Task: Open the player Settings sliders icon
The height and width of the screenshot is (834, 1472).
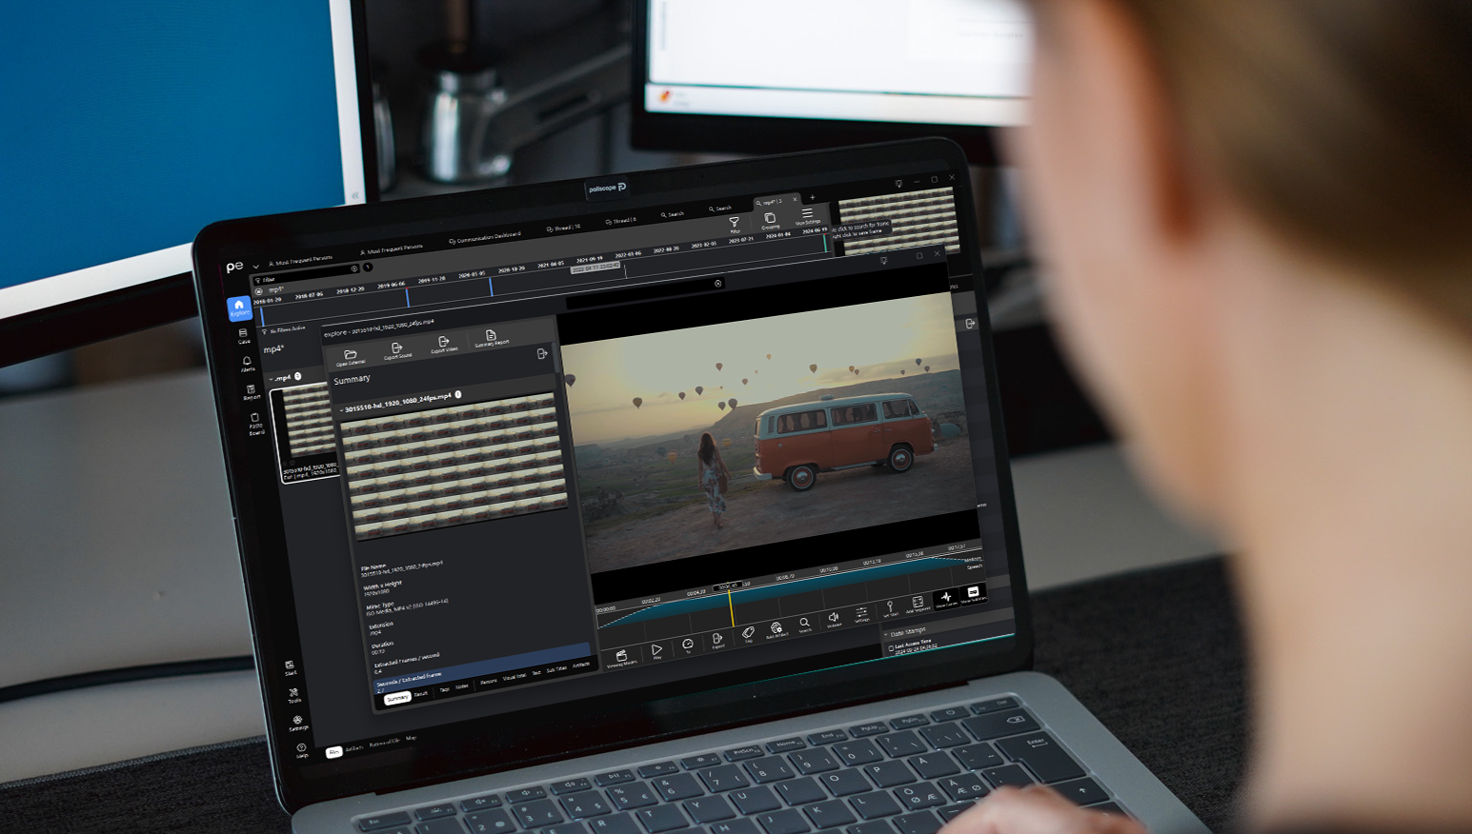Action: pyautogui.click(x=861, y=614)
